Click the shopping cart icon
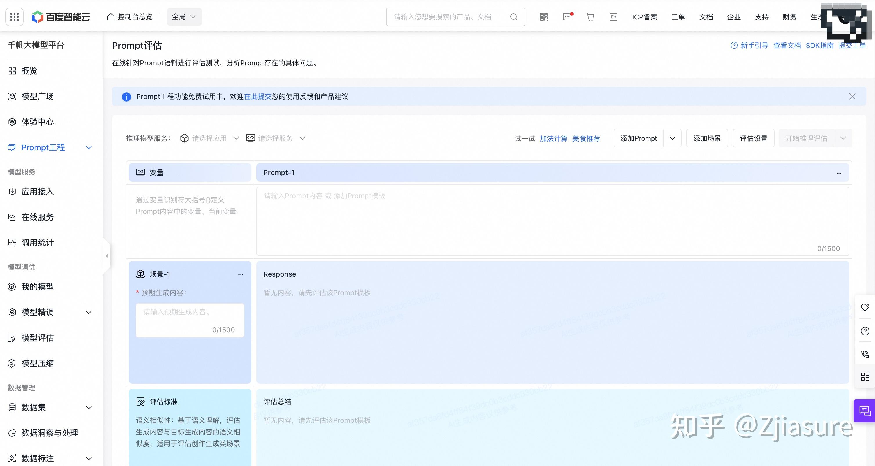The width and height of the screenshot is (875, 466). tap(590, 17)
